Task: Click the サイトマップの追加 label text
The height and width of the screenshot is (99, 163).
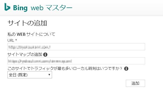Action: point(25,54)
